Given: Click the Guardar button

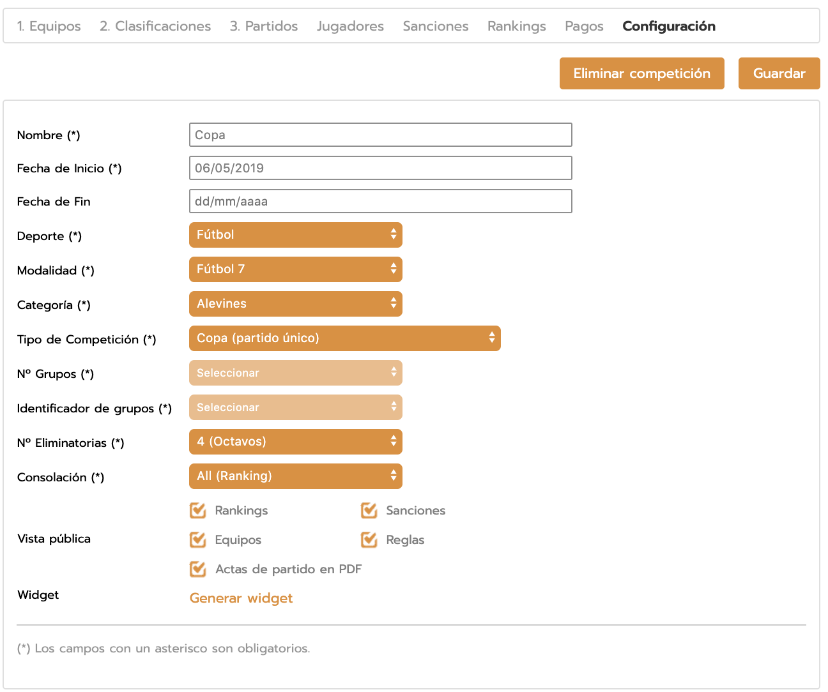Looking at the screenshot, I should pos(779,73).
